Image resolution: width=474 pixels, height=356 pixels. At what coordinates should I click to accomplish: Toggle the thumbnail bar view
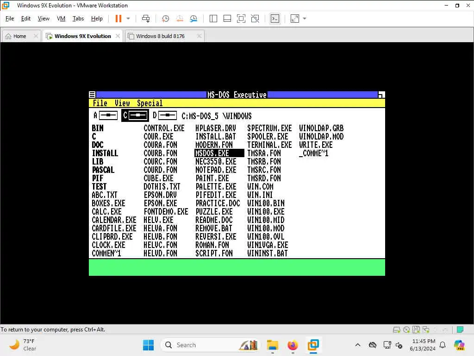point(227,19)
